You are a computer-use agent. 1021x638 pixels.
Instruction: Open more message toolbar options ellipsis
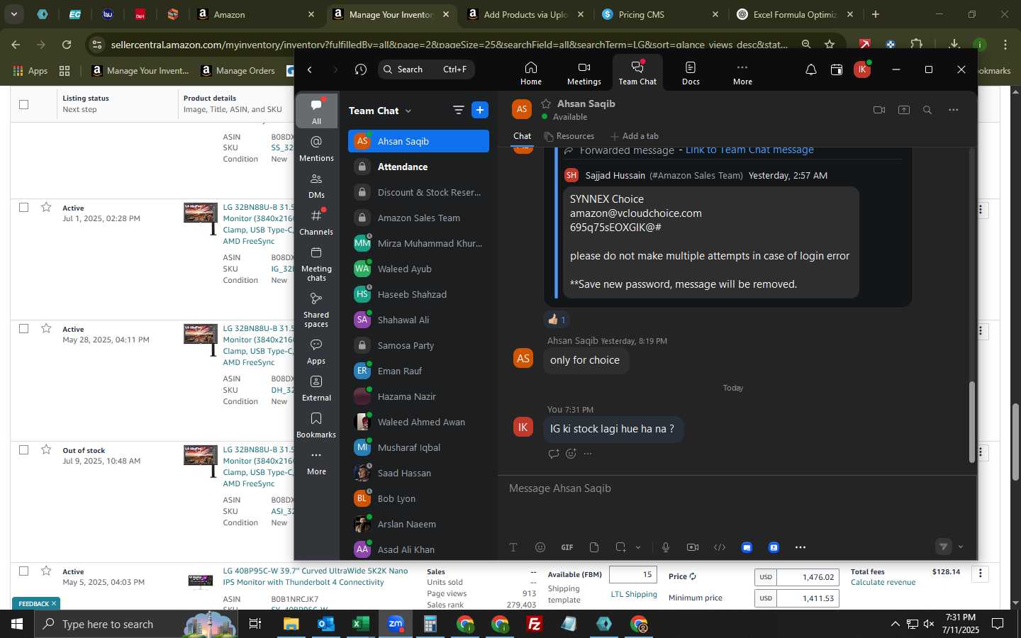pos(800,547)
